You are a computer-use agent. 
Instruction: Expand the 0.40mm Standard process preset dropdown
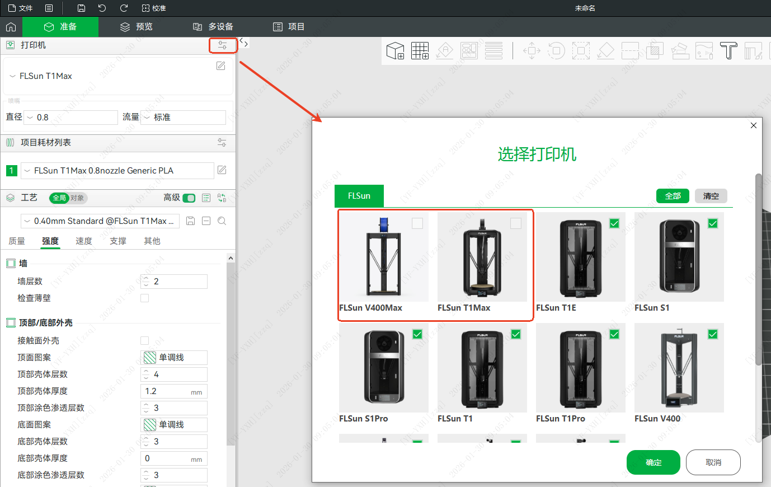[101, 221]
